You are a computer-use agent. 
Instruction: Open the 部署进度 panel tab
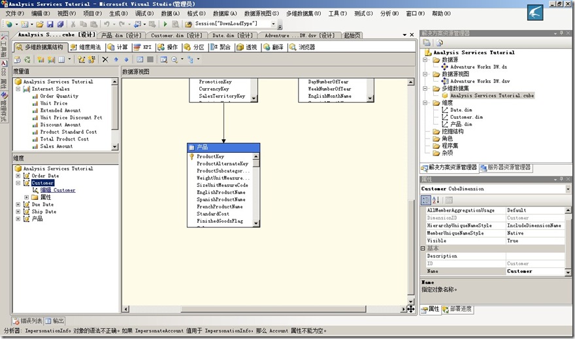point(457,309)
